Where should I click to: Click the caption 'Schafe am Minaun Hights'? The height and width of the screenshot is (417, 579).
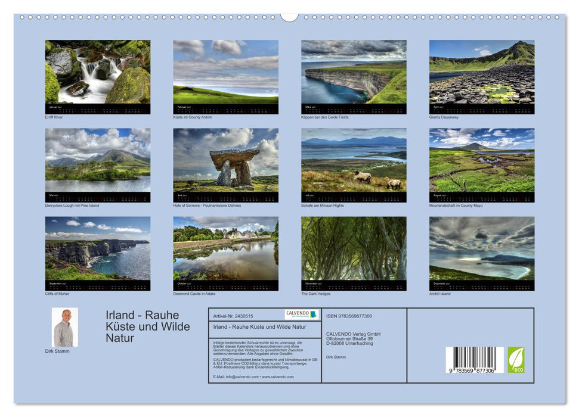tap(323, 206)
